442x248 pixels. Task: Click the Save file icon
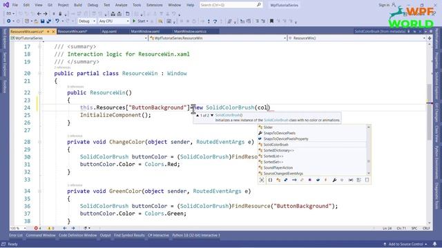pyautogui.click(x=42, y=21)
